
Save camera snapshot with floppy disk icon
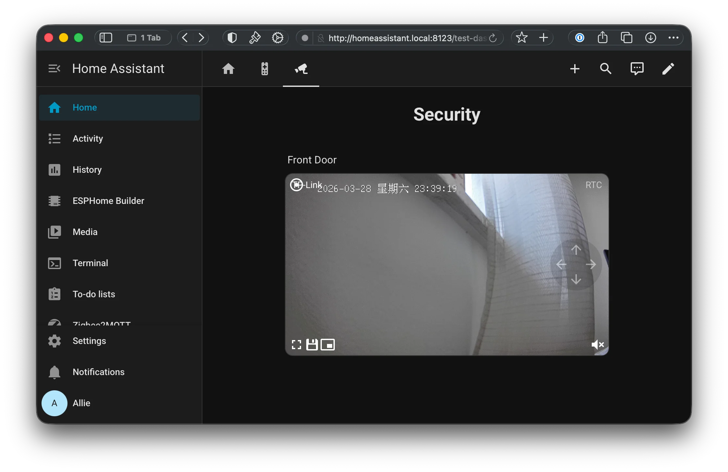(x=312, y=345)
